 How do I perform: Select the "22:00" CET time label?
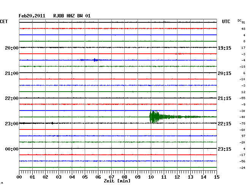[12, 98]
